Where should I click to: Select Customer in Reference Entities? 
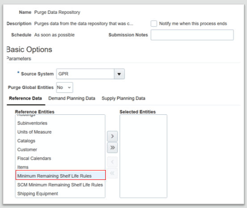point(60,150)
